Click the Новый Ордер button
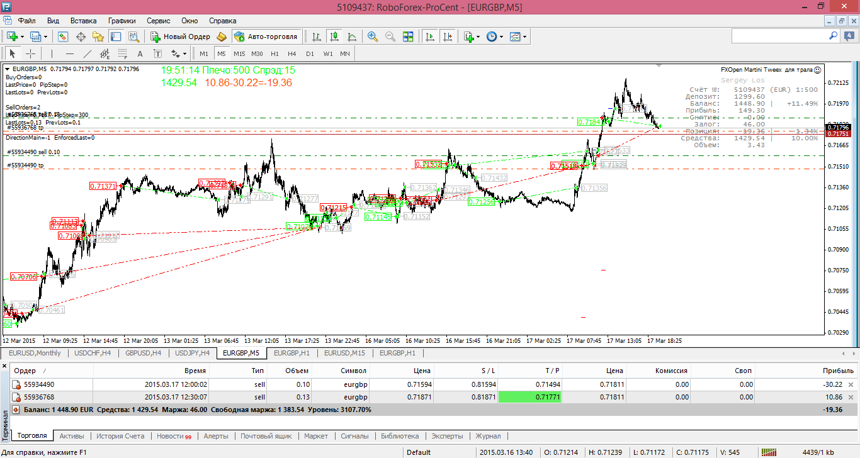This screenshot has height=458, width=860. [179, 36]
